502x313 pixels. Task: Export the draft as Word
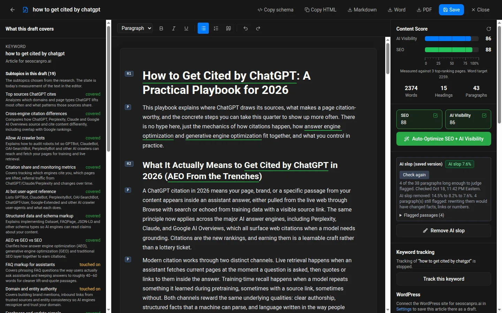point(396,10)
